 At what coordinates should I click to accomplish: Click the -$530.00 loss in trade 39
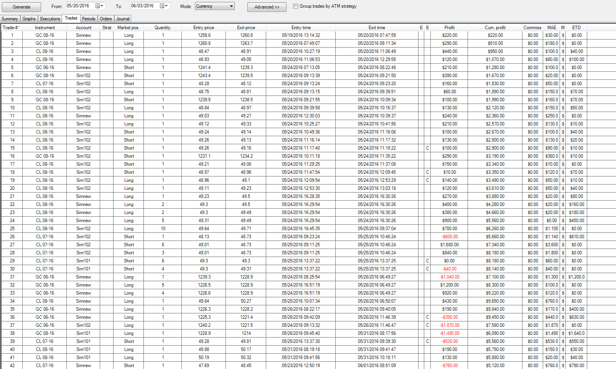(x=450, y=341)
